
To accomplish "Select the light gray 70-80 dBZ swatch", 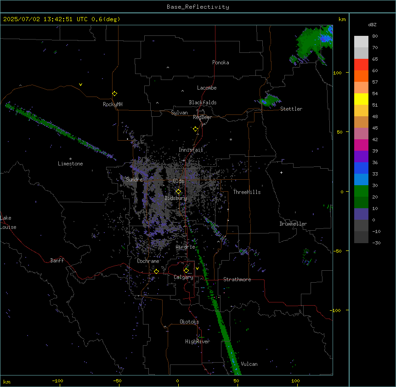I will click(361, 42).
